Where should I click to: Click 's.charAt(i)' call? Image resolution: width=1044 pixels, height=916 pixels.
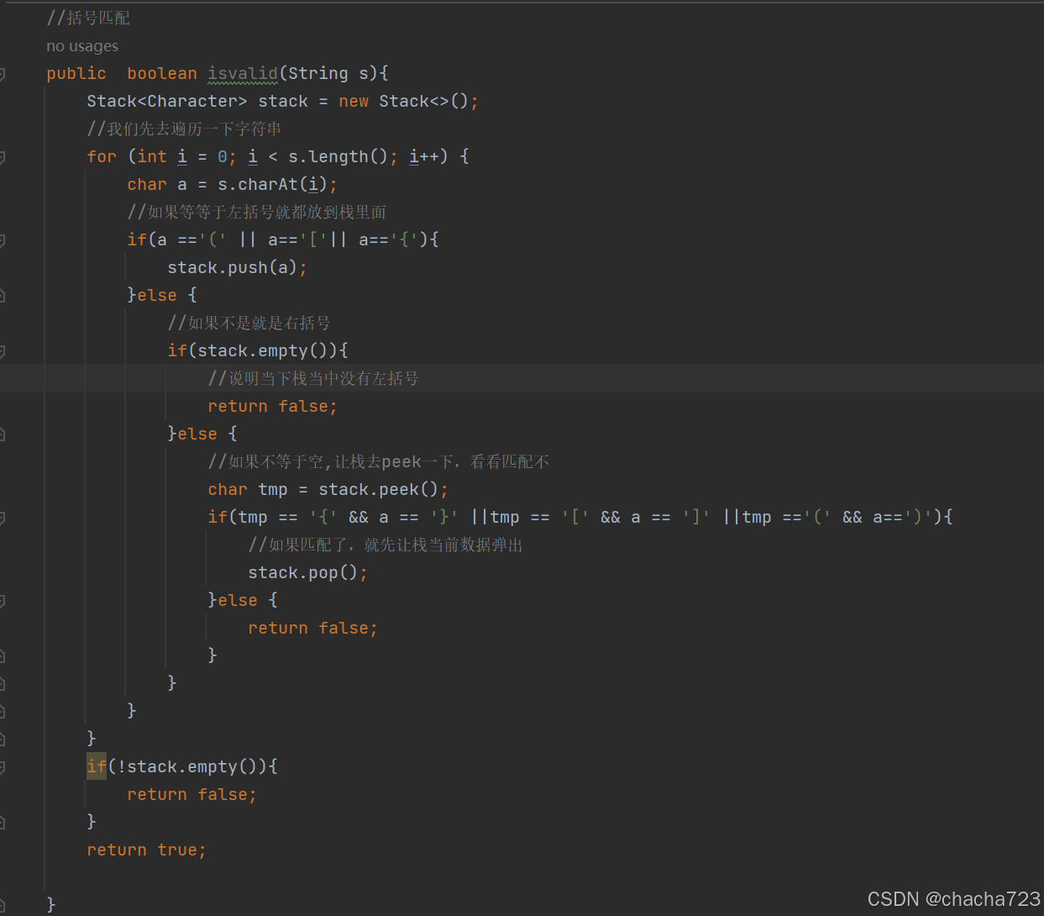[273, 185]
